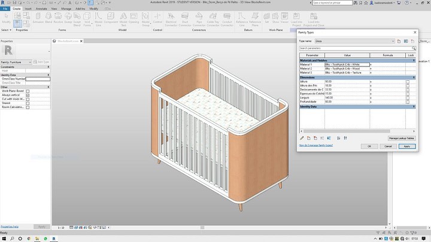Open the Select panel dropdown
Image resolution: width=431 pixels, height=242 pixels.
[x=7, y=30]
